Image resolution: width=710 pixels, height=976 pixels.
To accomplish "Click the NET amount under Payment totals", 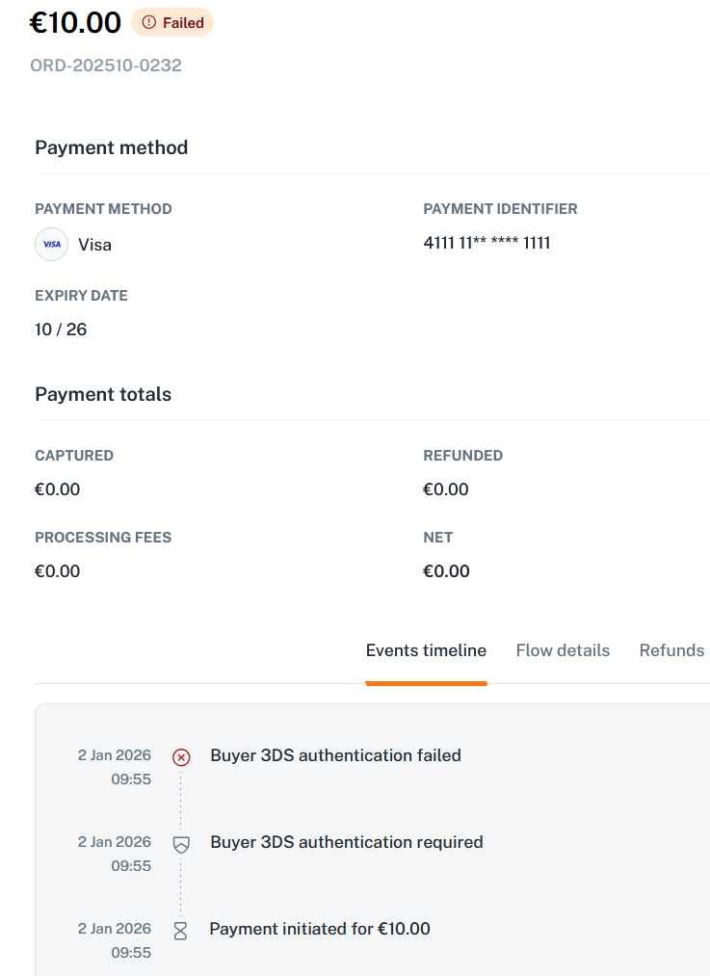I will click(446, 570).
